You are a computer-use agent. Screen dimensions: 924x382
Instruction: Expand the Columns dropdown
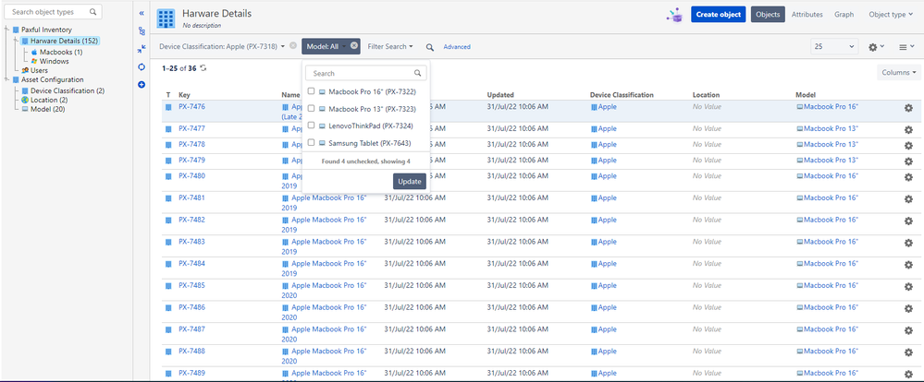point(899,73)
